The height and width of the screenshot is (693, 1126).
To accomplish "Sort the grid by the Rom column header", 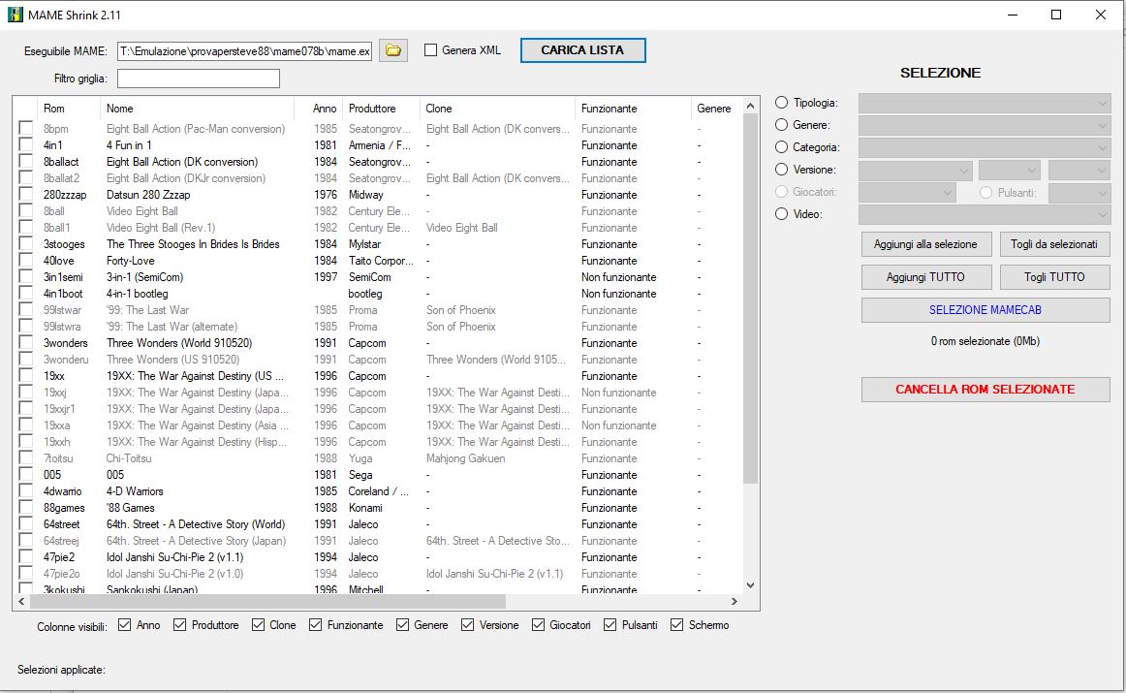I will tap(69, 109).
